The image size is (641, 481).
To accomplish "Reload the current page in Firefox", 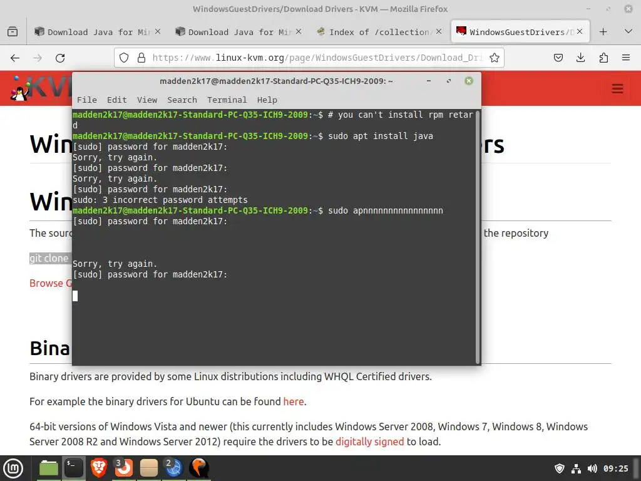I will tap(60, 58).
